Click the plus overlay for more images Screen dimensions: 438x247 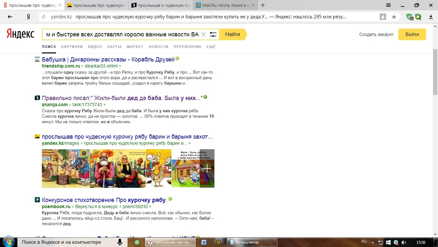click(207, 169)
